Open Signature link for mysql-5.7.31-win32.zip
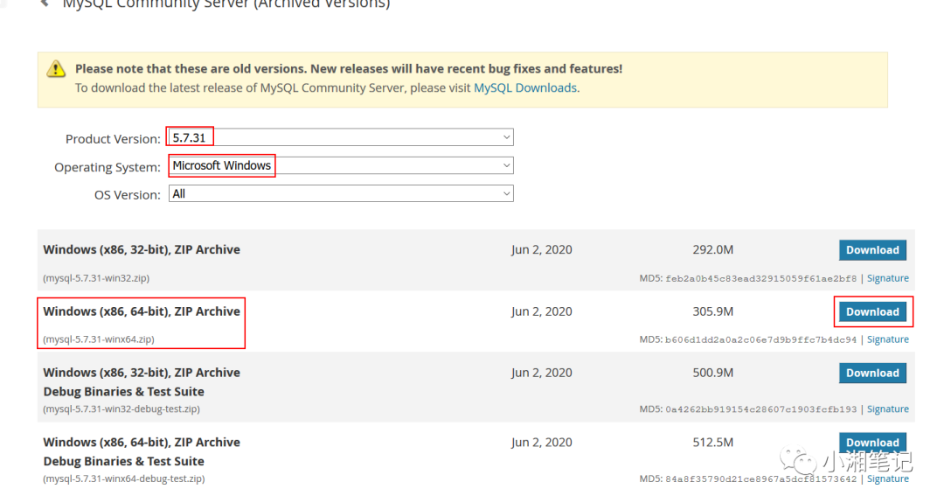The height and width of the screenshot is (503, 944). coord(888,278)
